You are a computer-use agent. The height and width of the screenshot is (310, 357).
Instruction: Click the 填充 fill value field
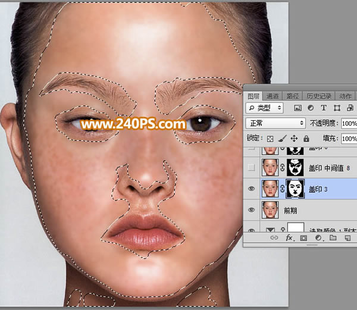[349, 139]
